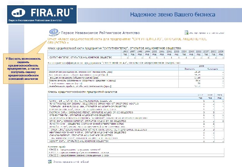The image size is (242, 167).
Task: Click the orange report title 'Отчет «Класс кредитоспособности...'
Action: pyautogui.click(x=127, y=41)
